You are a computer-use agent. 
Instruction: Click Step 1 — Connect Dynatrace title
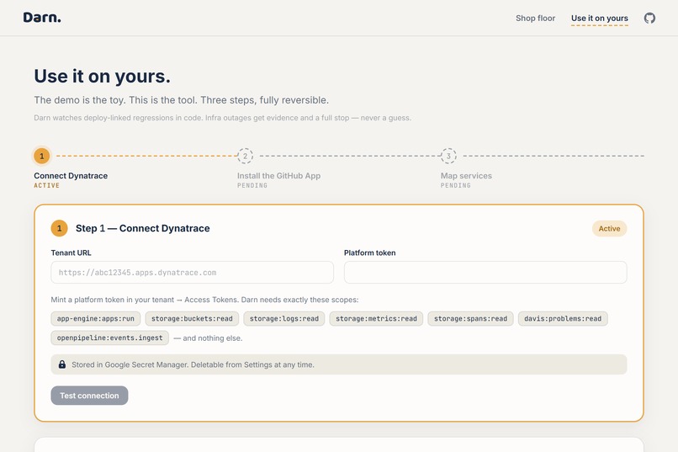143,228
